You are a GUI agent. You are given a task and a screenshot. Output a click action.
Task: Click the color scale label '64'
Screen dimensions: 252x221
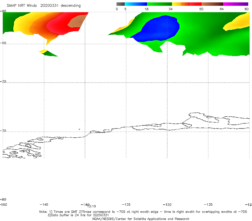click(x=222, y=9)
